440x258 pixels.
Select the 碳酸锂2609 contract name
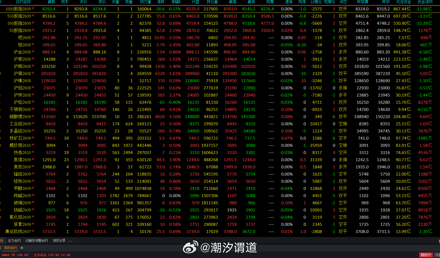coord(20,117)
